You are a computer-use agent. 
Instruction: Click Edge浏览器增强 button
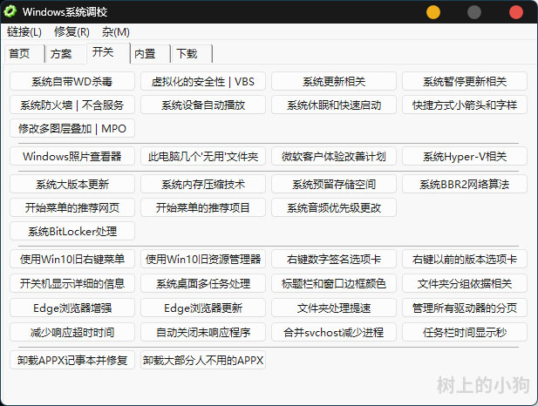(72, 308)
